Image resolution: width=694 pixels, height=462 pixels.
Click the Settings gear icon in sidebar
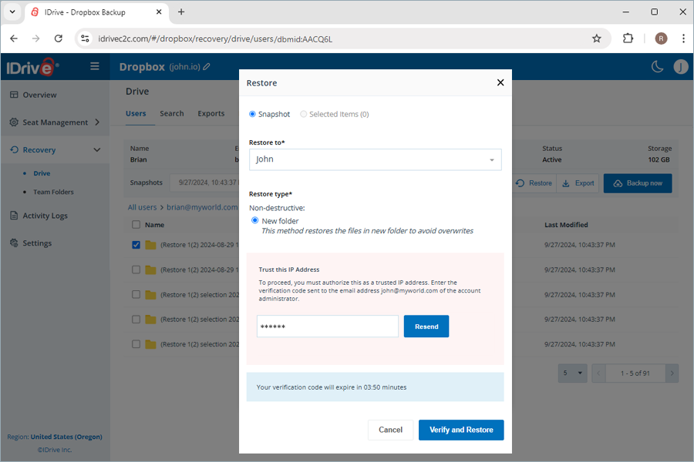tap(14, 243)
